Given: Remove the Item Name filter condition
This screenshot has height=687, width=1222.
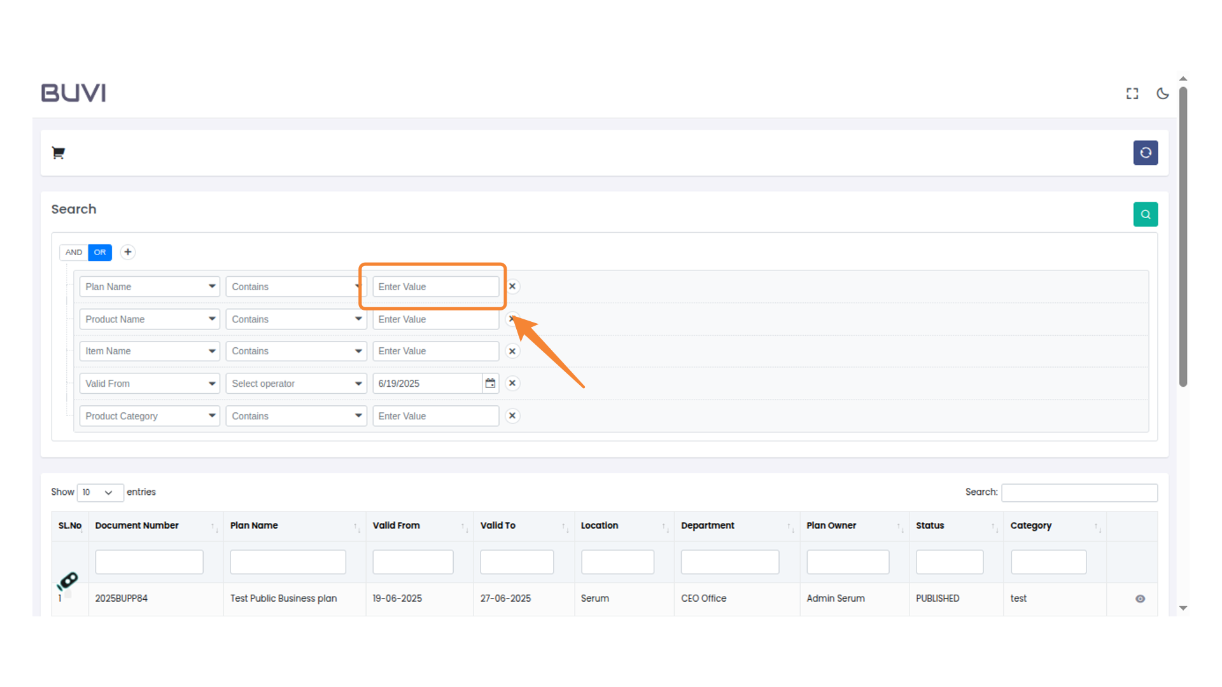Looking at the screenshot, I should pos(512,350).
